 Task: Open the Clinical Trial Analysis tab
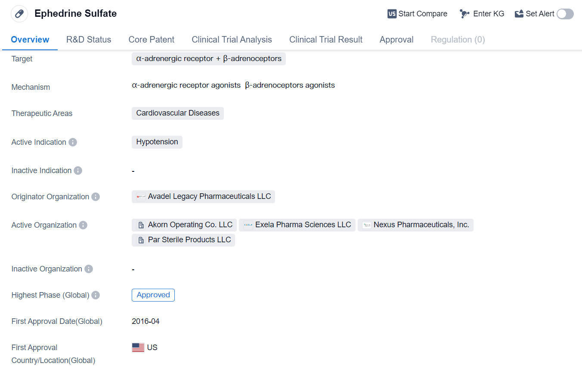click(232, 40)
